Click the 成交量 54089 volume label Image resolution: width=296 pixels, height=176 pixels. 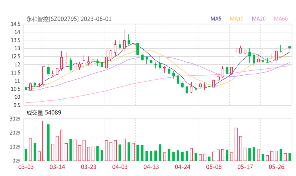click(44, 113)
